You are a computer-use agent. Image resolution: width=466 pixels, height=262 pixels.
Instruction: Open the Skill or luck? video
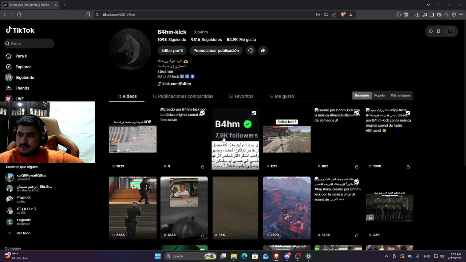coord(287,139)
